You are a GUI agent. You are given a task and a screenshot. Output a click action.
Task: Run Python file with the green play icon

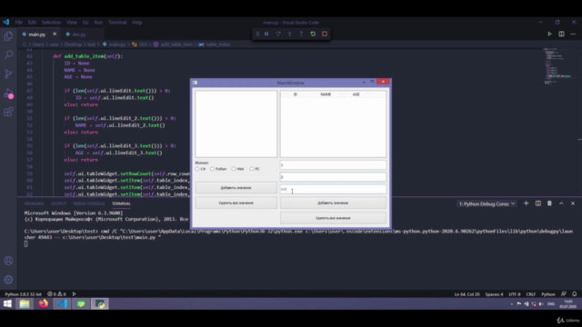(549, 35)
